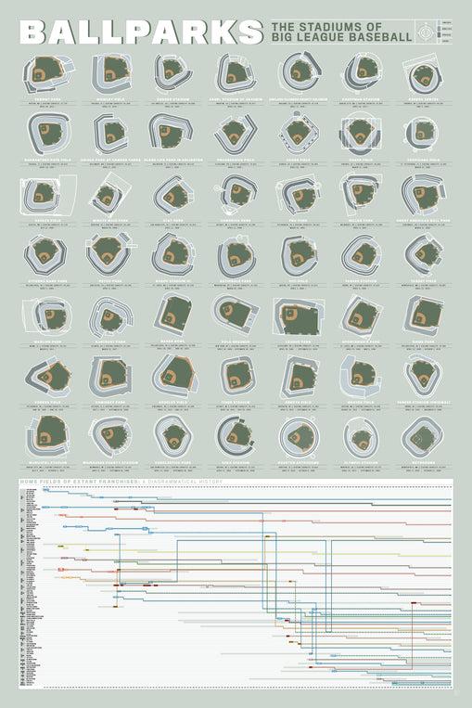The height and width of the screenshot is (708, 472).
Task: Select the Chase Field diagram
Action: pos(361,134)
